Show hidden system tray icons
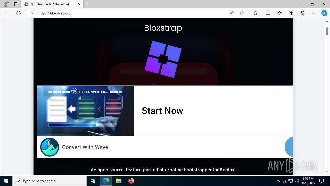 (x=278, y=181)
